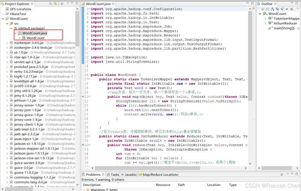Click the Resource column header in Problems
The width and height of the screenshot is (301, 191).
point(163,185)
